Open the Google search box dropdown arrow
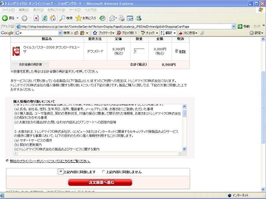Image resolution: width=266 pixels, height=199 pixels. 60,33
